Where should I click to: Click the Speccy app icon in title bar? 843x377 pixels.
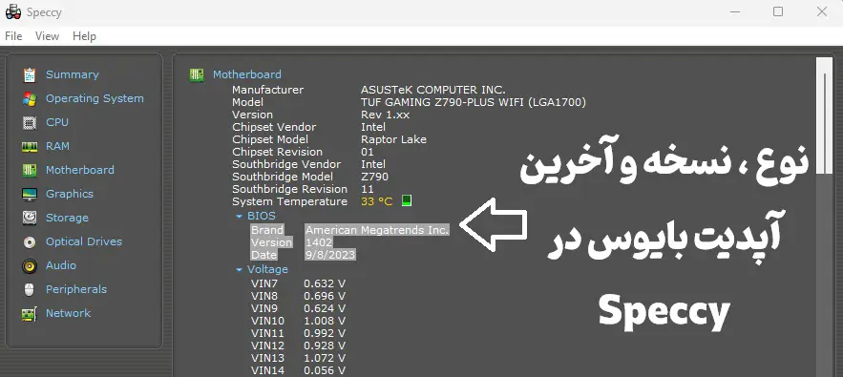point(13,11)
